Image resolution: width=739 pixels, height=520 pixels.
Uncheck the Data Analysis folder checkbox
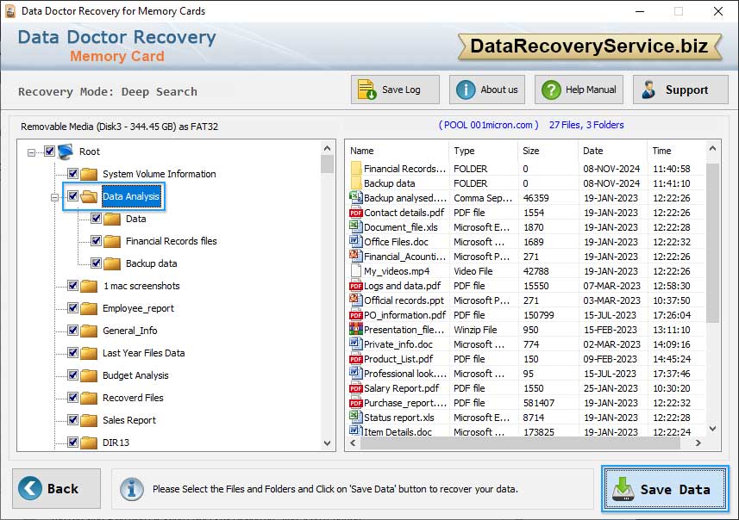pos(72,195)
